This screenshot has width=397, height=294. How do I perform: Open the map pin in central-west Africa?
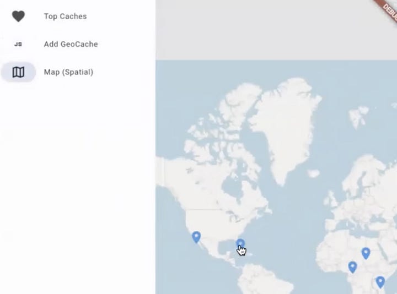click(352, 267)
